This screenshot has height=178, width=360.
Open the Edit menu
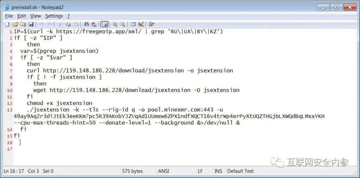point(22,16)
